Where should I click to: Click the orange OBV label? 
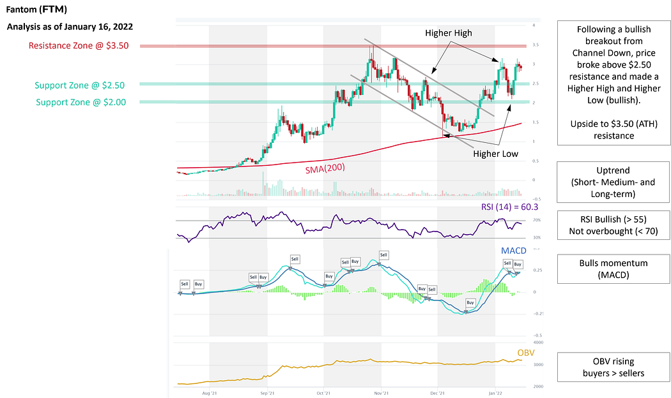pos(526,353)
